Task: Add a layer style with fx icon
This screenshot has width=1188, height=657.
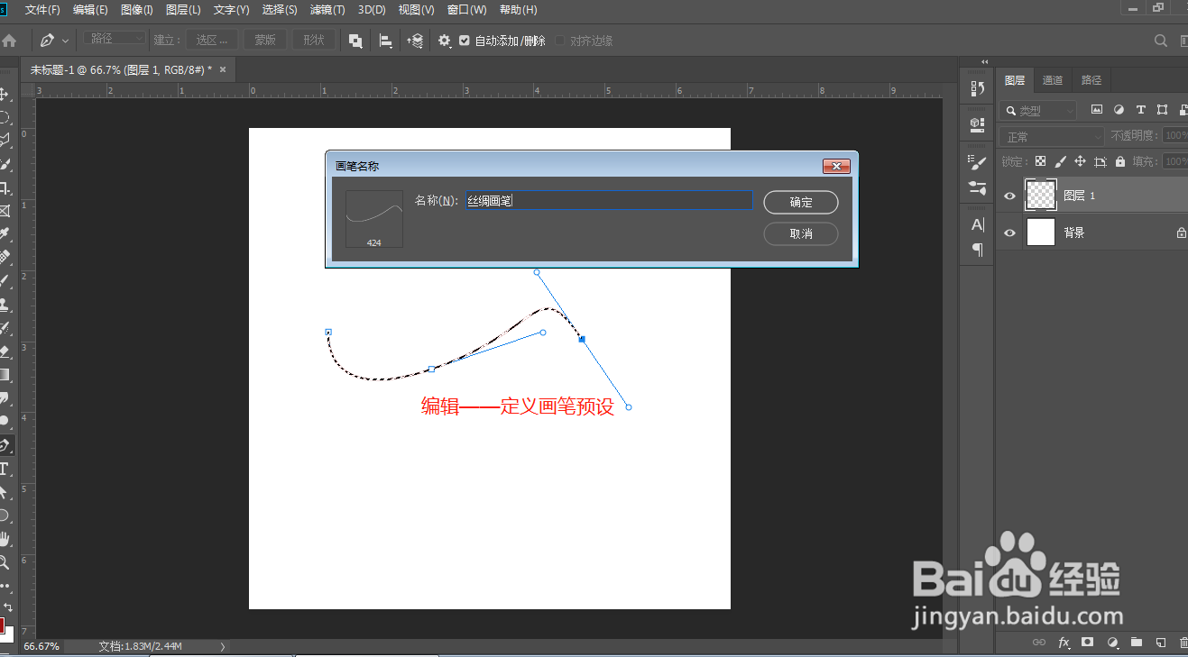Action: coord(1064,643)
